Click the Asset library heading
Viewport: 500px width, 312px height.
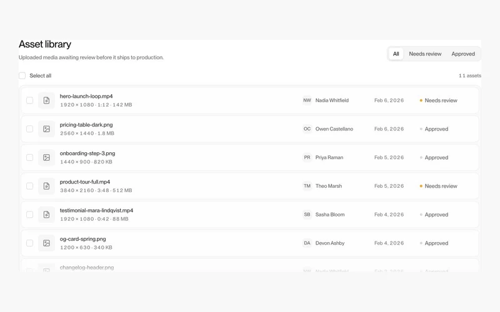[x=45, y=44]
